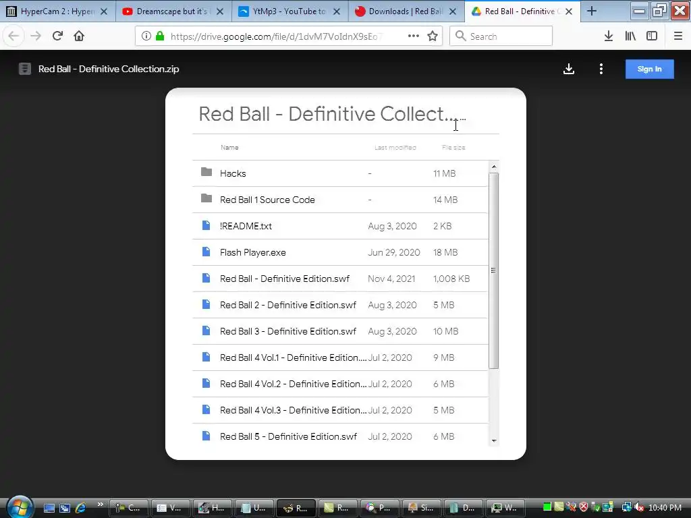Viewport: 691px width, 518px height.
Task: Click the browser Search field
Action: click(x=501, y=36)
